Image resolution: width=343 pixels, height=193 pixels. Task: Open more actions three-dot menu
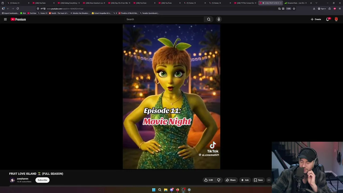pos(269,180)
